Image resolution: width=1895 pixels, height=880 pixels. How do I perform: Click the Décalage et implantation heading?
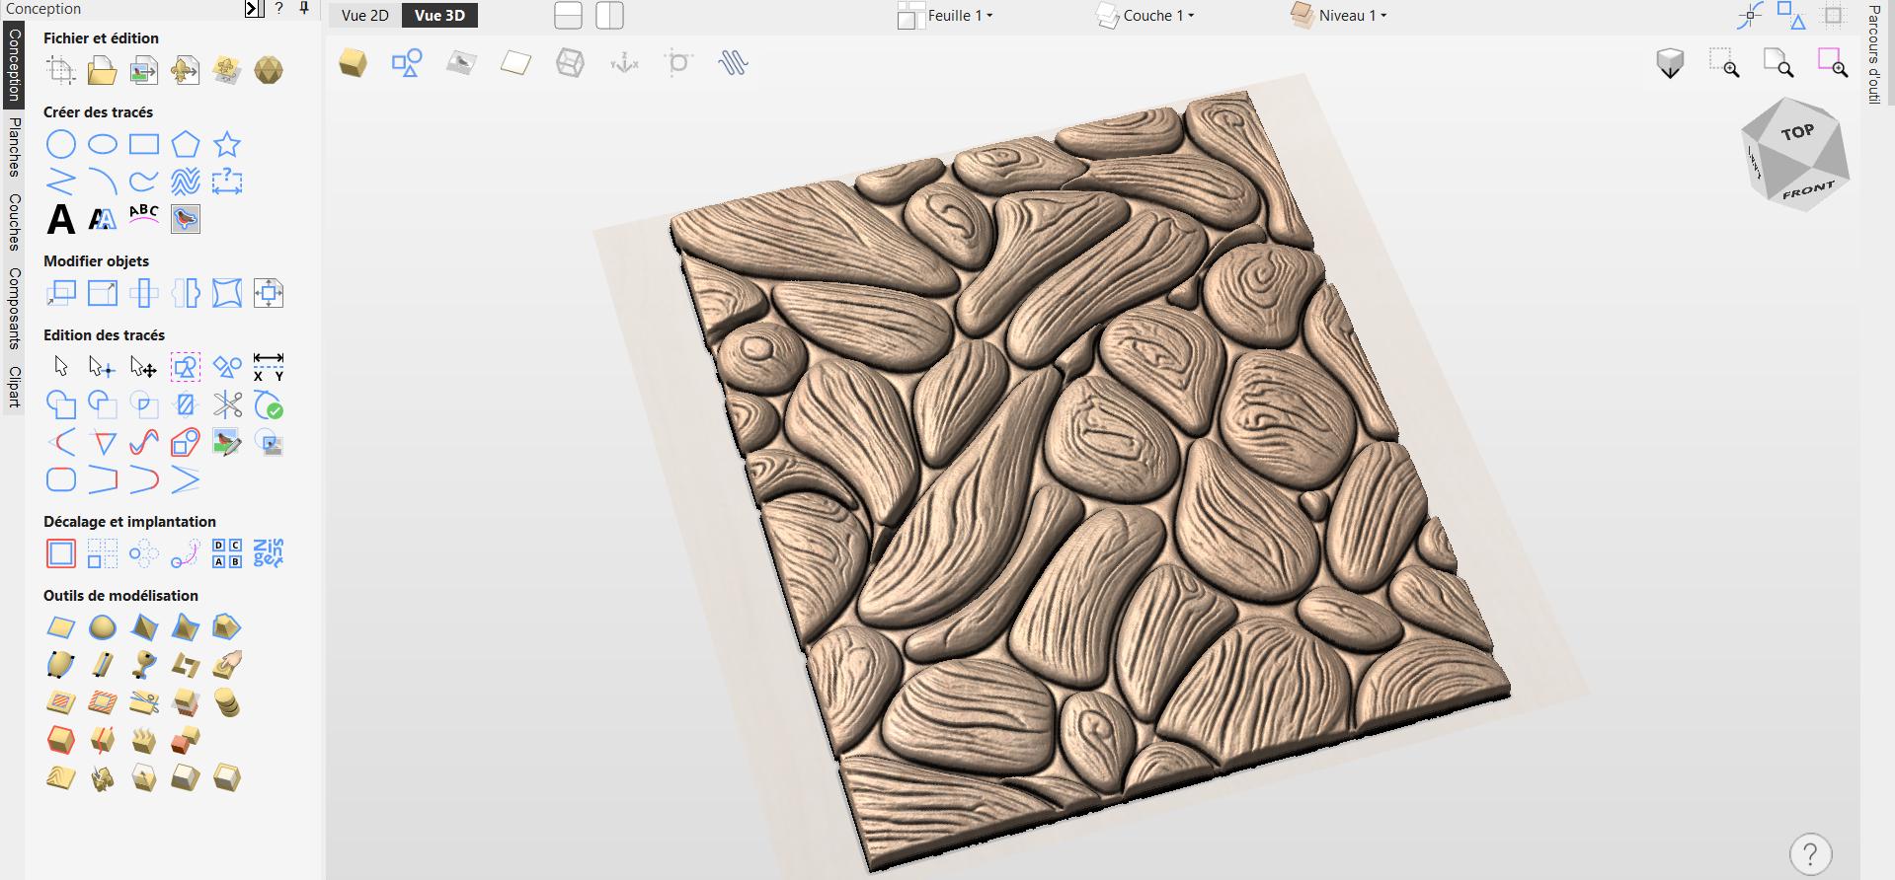(129, 522)
